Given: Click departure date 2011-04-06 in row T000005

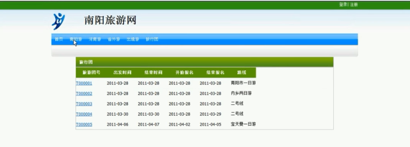Looking at the screenshot, I should [118, 125].
